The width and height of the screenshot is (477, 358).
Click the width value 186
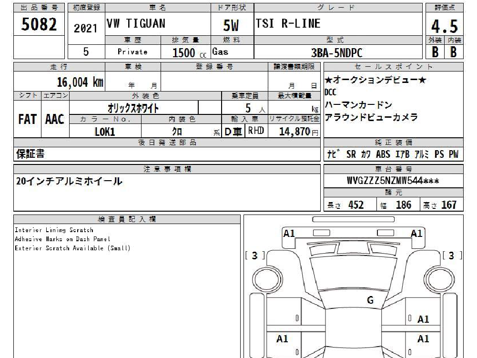[404, 205]
